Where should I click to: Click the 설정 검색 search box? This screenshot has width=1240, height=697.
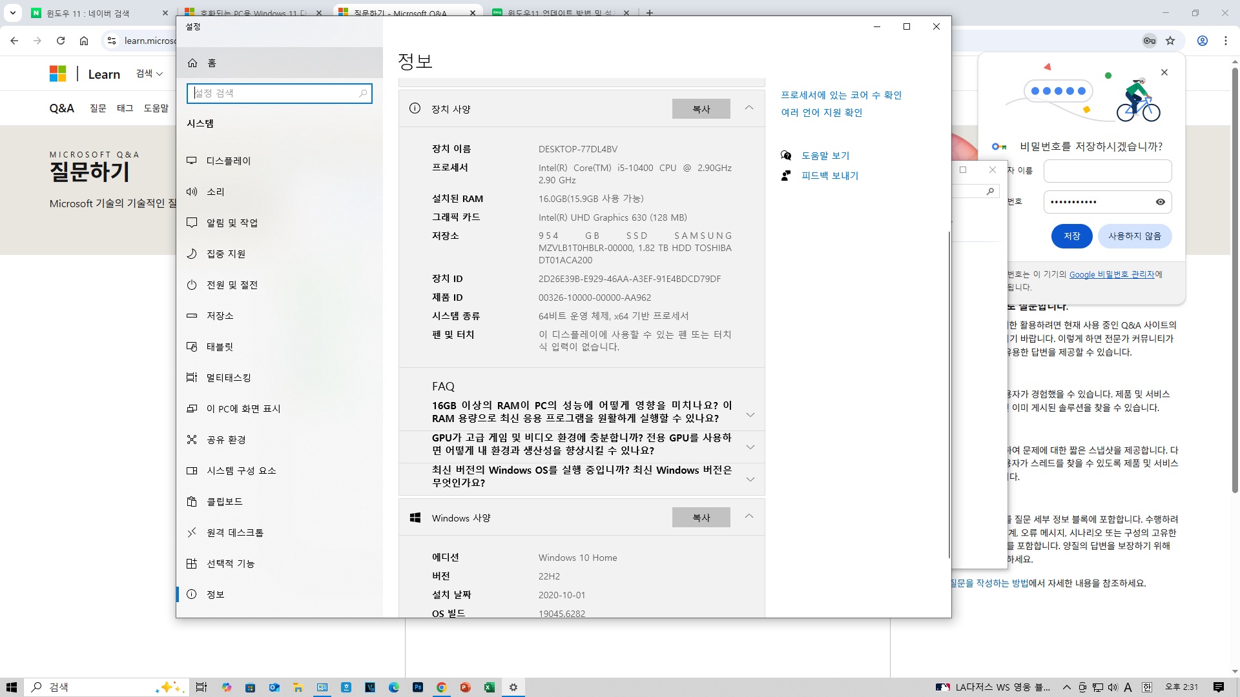279,94
